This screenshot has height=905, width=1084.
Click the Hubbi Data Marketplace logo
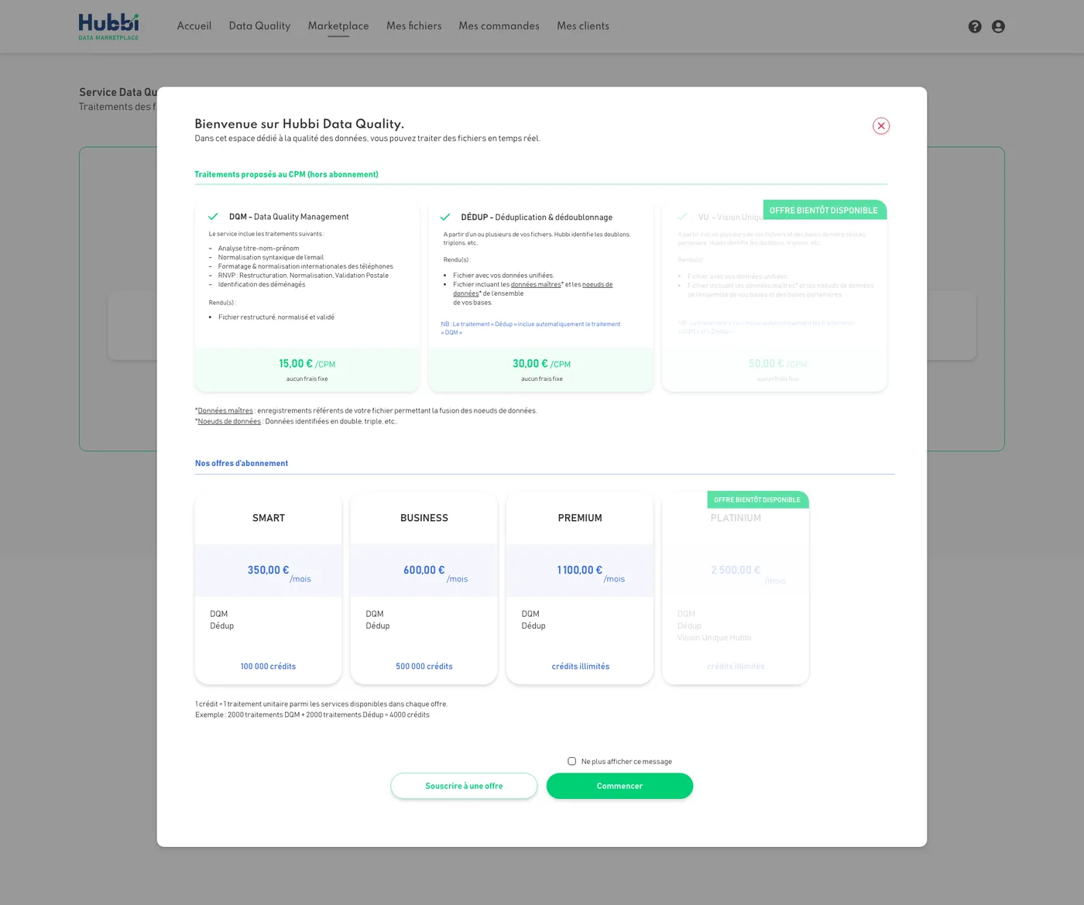point(108,26)
